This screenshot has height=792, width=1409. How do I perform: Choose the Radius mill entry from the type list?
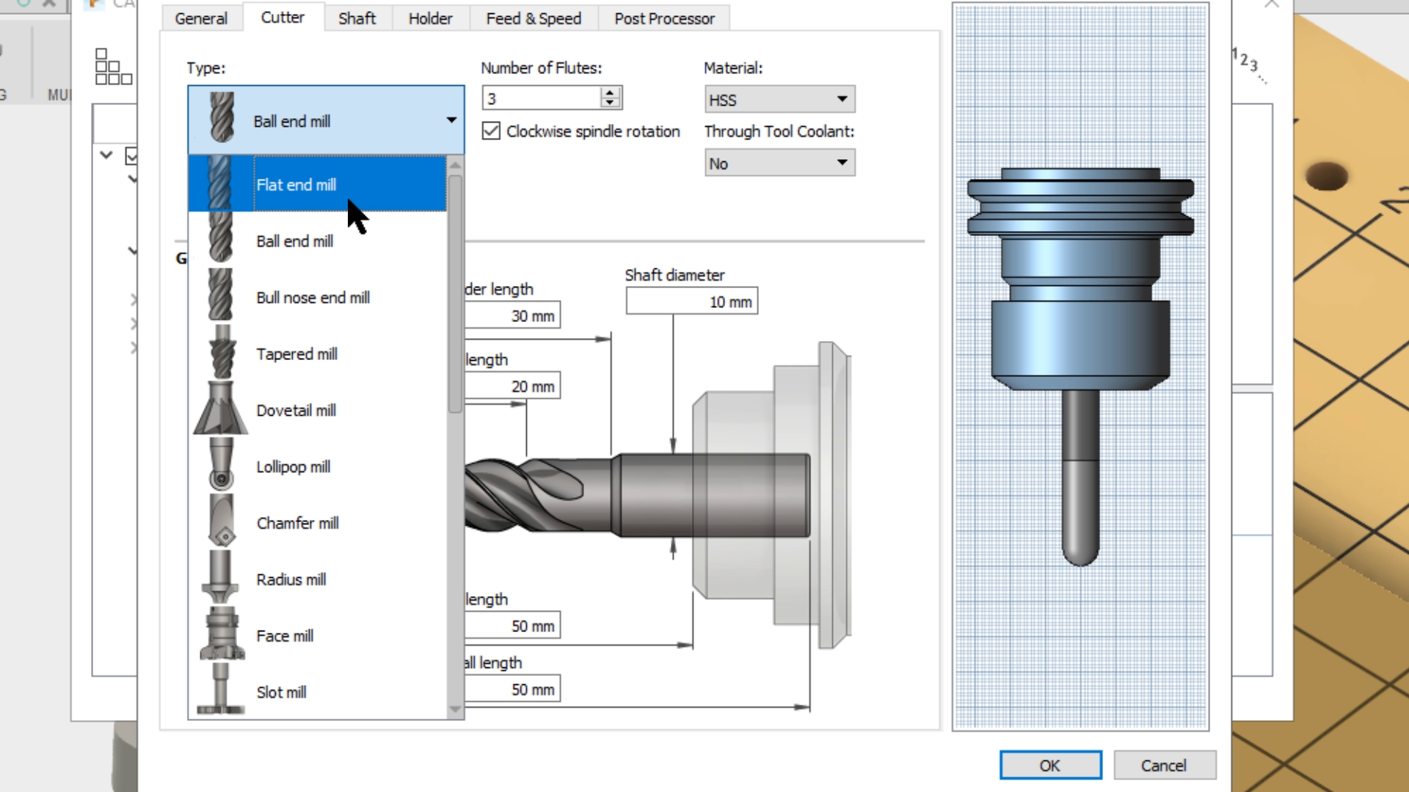pos(292,579)
